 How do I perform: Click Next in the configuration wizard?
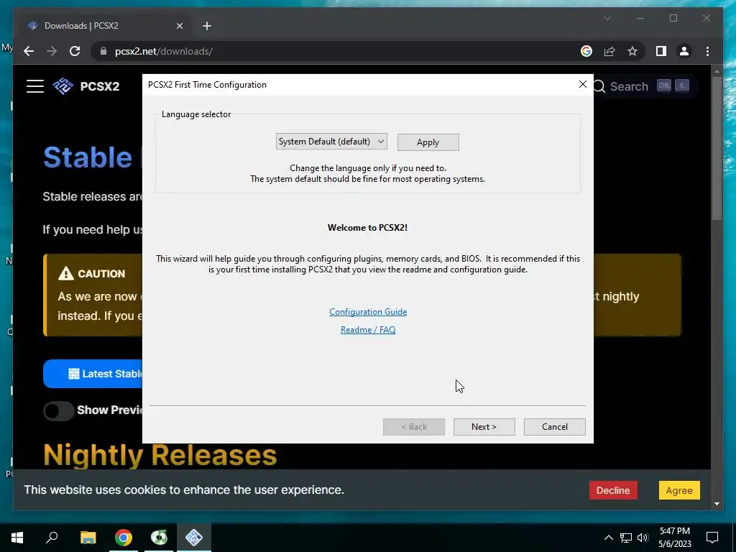click(484, 427)
